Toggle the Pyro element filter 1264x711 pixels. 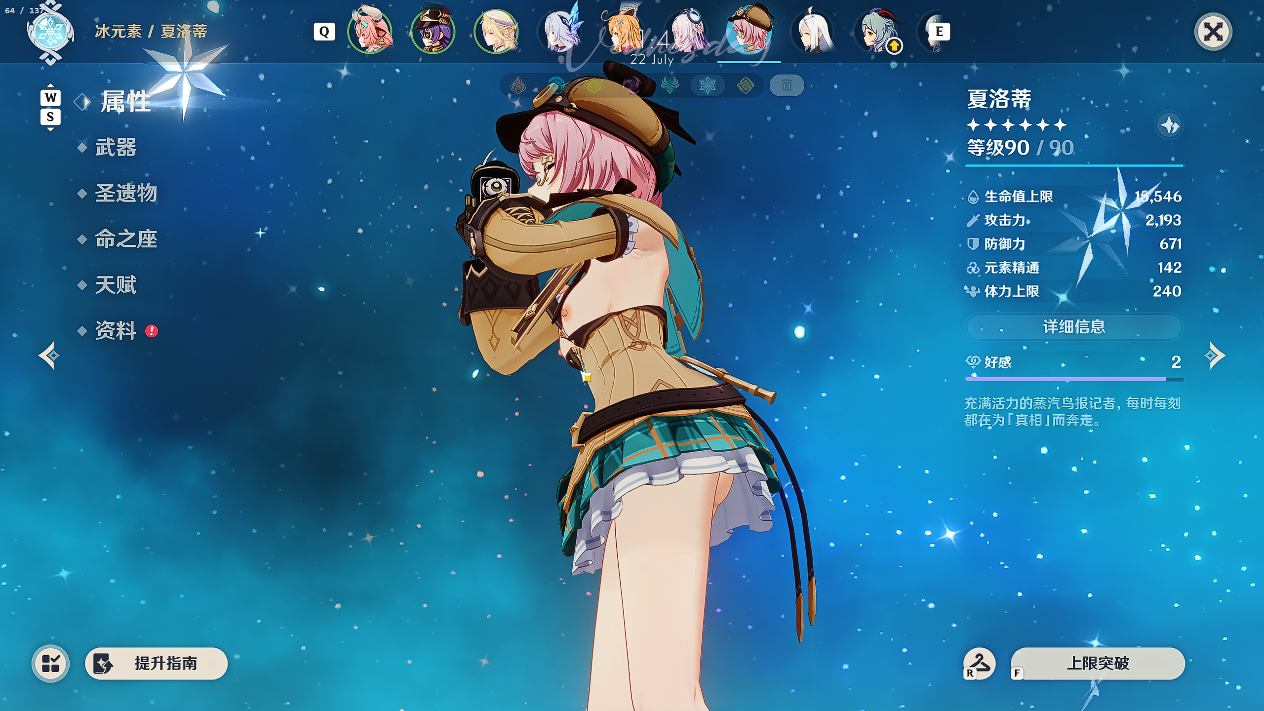518,86
